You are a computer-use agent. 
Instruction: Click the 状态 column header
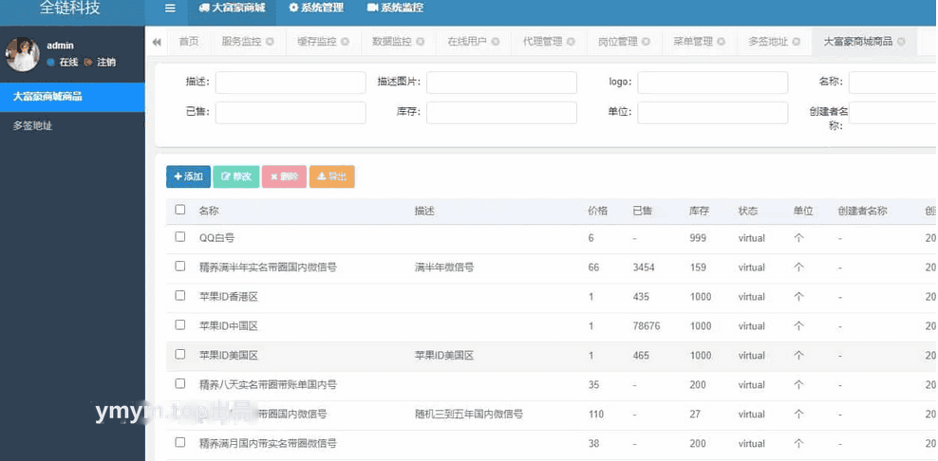pyautogui.click(x=748, y=212)
